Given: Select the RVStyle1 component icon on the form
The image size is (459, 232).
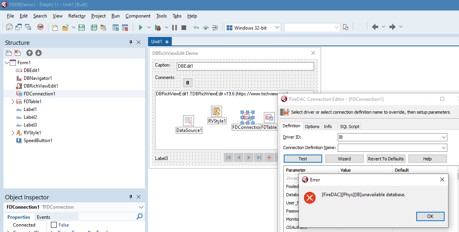Looking at the screenshot, I should (216, 112).
